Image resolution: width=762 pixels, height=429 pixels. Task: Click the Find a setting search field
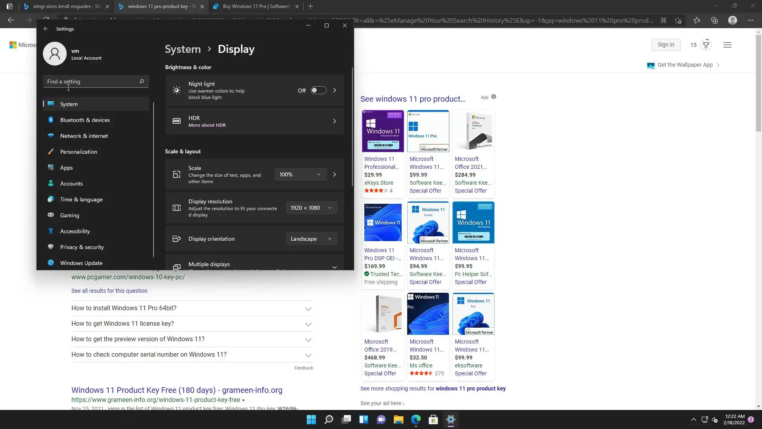[x=91, y=81]
